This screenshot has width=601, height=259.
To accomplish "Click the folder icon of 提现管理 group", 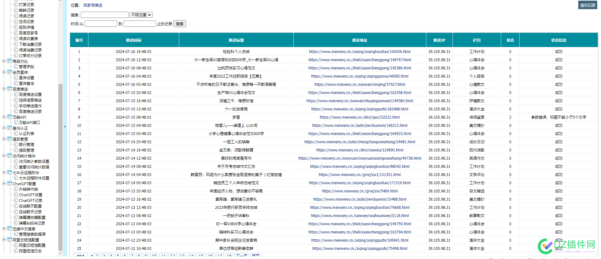I will [9, 139].
